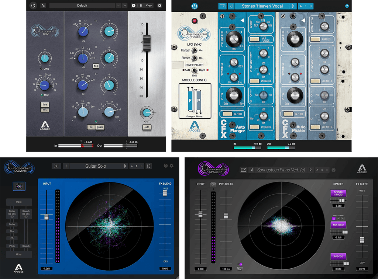Click the Phases module config routing diagram
Screen dimensions: 378x279
click(x=195, y=101)
